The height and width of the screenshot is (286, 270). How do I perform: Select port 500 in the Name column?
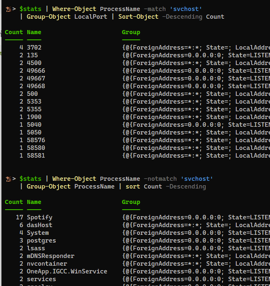[32, 94]
